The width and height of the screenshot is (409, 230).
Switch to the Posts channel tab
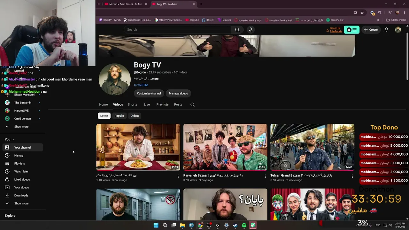point(178,104)
